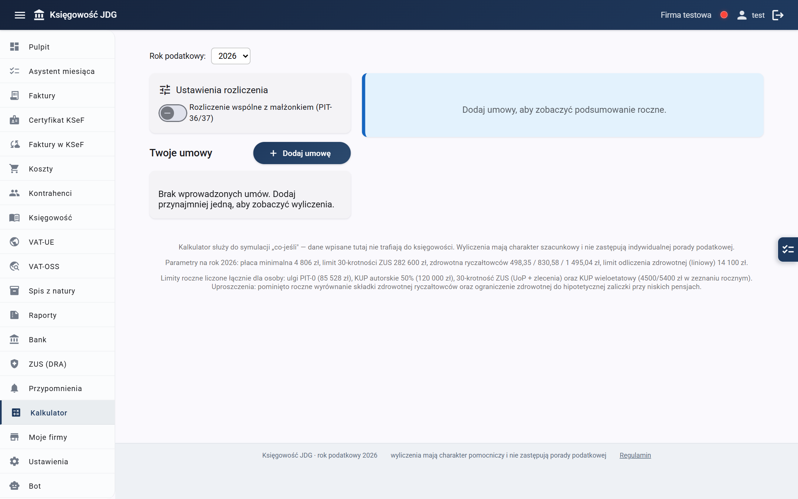Select VAT-UE in the sidebar

click(57, 242)
